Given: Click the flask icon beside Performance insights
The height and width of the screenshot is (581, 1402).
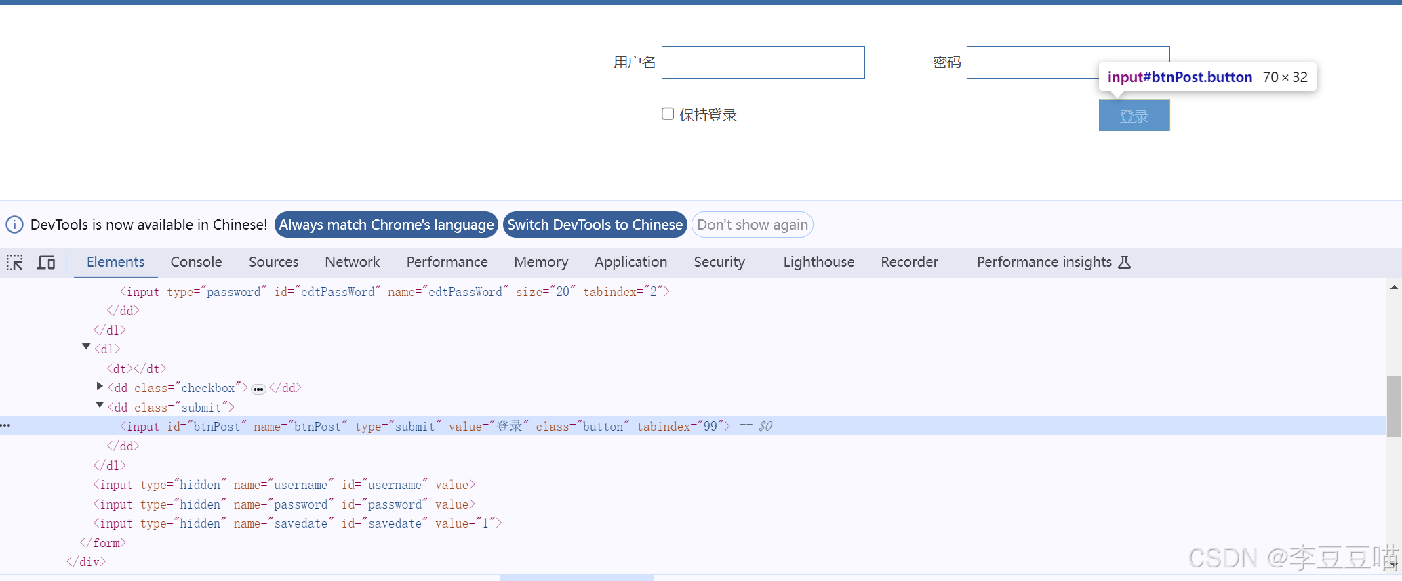Looking at the screenshot, I should (1124, 263).
